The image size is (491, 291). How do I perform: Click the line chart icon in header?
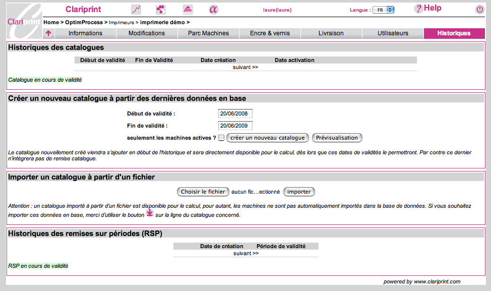136,10
